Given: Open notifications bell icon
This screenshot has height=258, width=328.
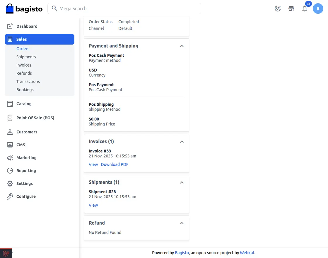Looking at the screenshot, I should point(305,9).
